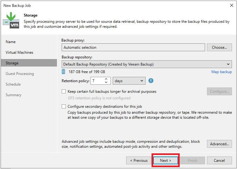
Task: Go to the Guest Processing step
Action: coord(20,74)
